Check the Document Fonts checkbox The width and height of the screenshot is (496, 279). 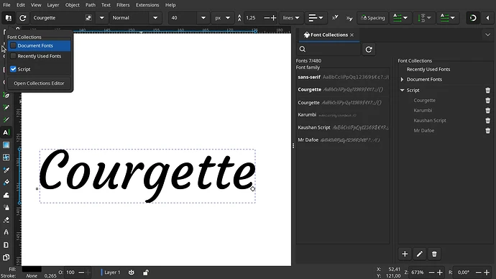13,45
